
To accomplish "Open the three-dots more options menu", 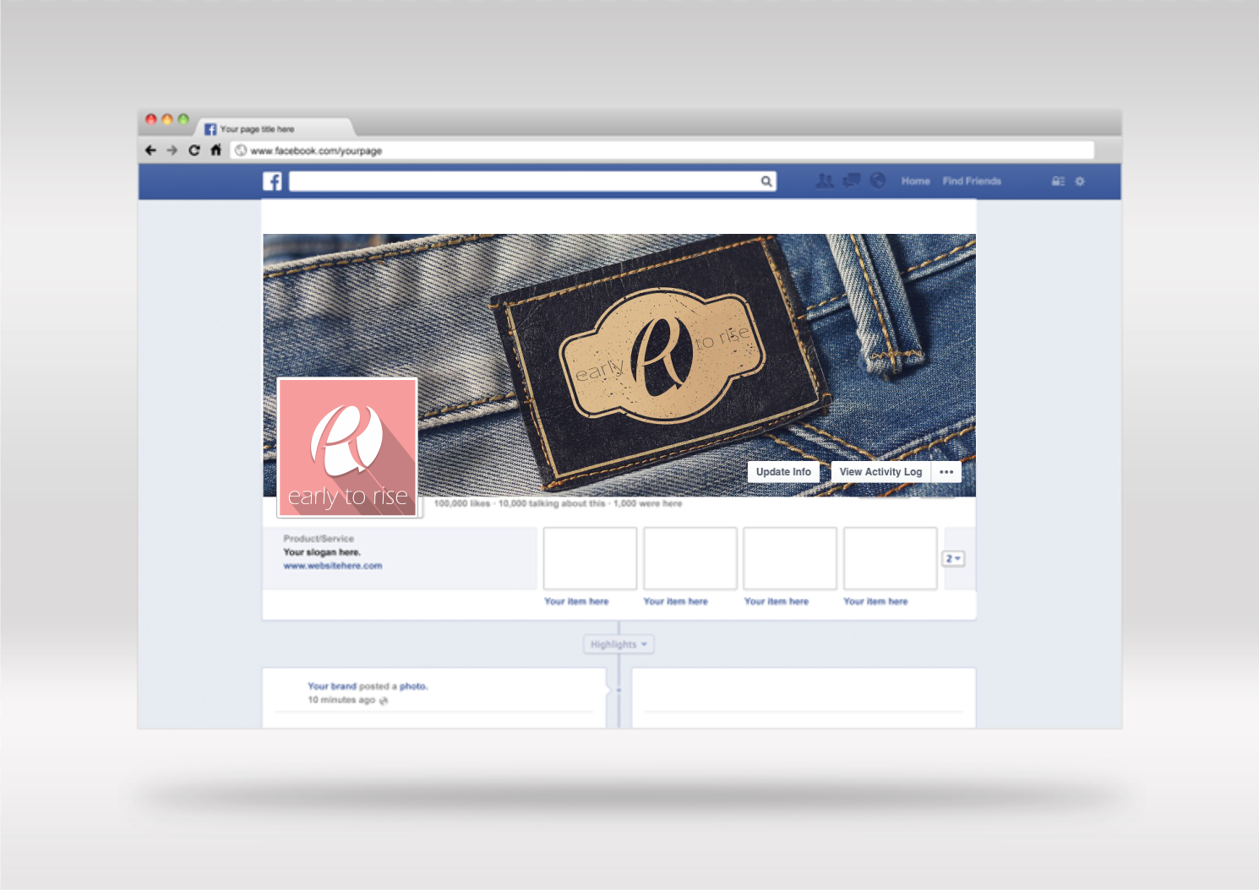I will click(946, 472).
